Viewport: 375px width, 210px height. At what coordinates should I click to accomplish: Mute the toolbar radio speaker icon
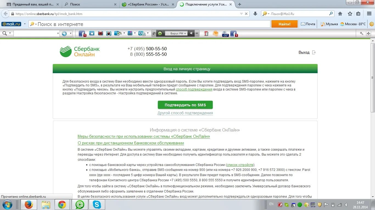click(x=191, y=33)
